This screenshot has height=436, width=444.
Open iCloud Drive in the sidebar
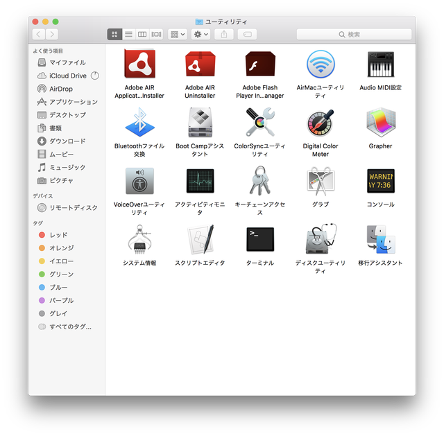point(67,76)
